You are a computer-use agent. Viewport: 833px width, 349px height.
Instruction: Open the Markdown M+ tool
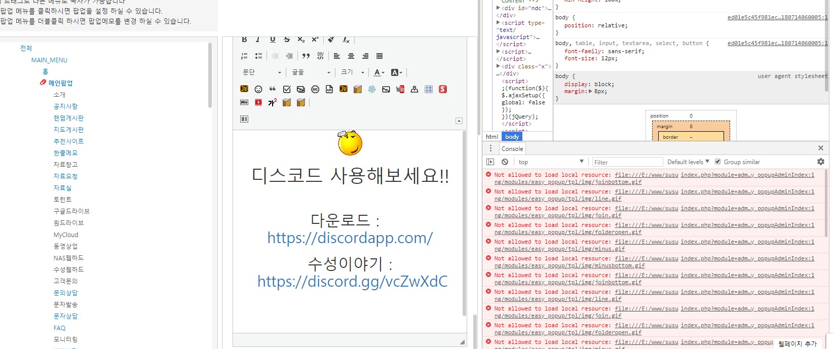tap(244, 102)
